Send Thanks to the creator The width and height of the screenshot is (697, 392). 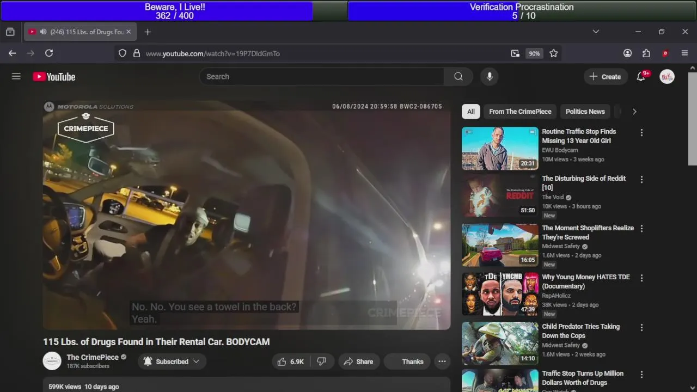click(x=407, y=362)
